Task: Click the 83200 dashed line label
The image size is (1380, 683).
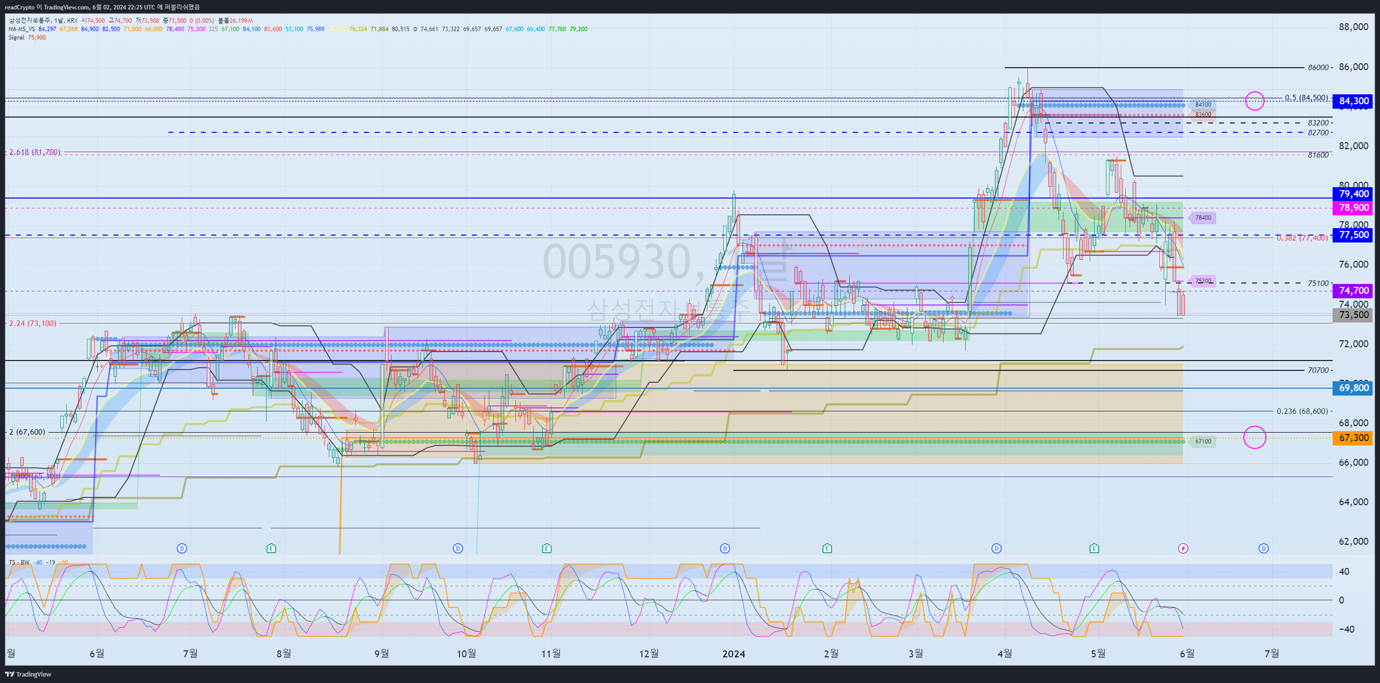Action: click(x=1318, y=122)
